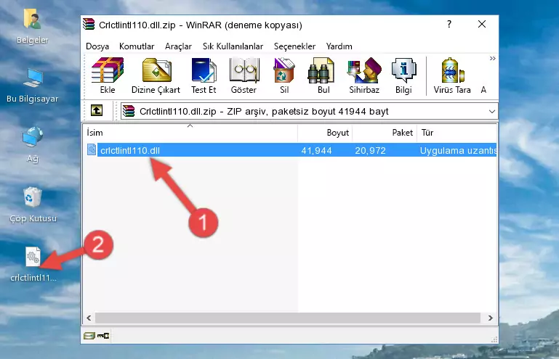Close the WinRAR window
This screenshot has width=559, height=359.
coord(482,24)
